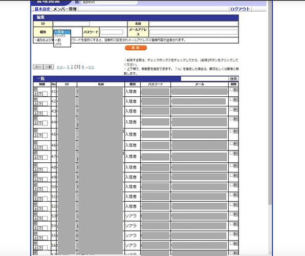Click the move-count input box in row 41
This screenshot has height=256, width=305.
45,94
